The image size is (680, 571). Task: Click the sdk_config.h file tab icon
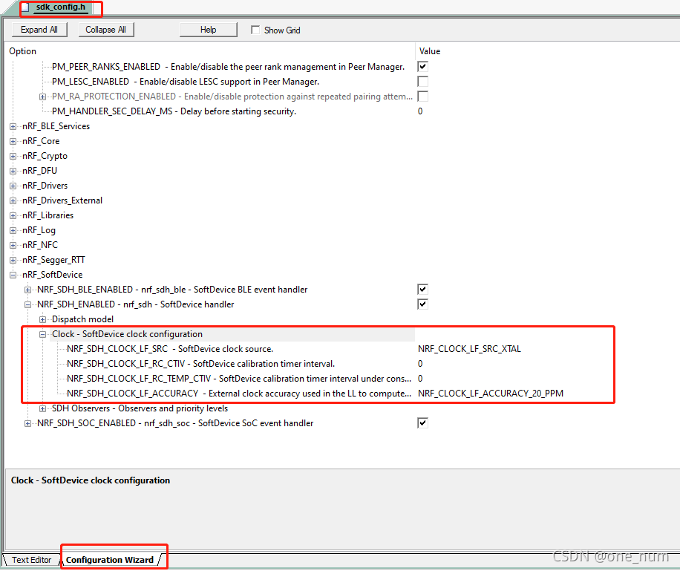point(25,7)
